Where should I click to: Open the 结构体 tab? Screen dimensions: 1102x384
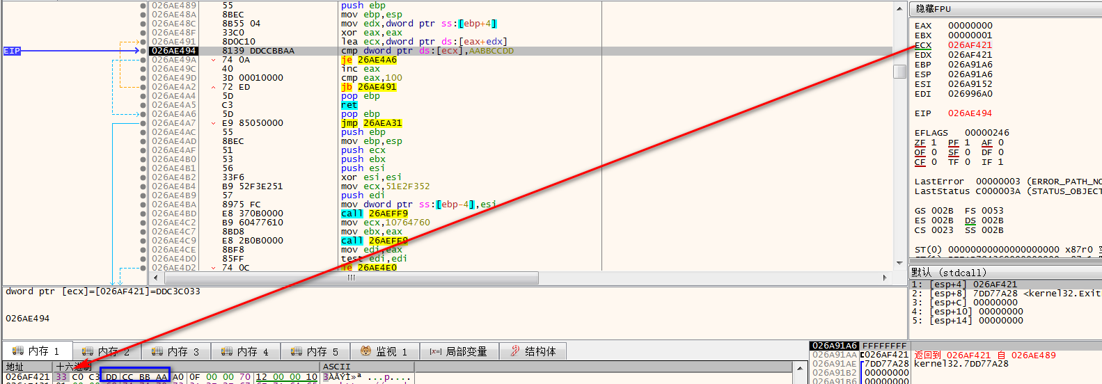[x=534, y=351]
